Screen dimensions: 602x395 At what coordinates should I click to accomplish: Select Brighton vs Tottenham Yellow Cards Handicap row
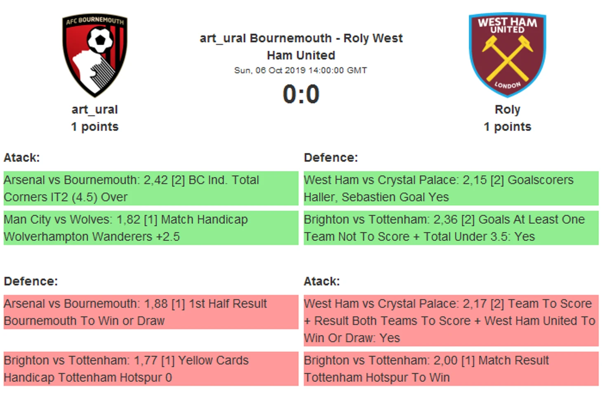[x=150, y=369]
